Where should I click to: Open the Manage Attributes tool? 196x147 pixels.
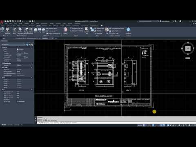(26, 31)
